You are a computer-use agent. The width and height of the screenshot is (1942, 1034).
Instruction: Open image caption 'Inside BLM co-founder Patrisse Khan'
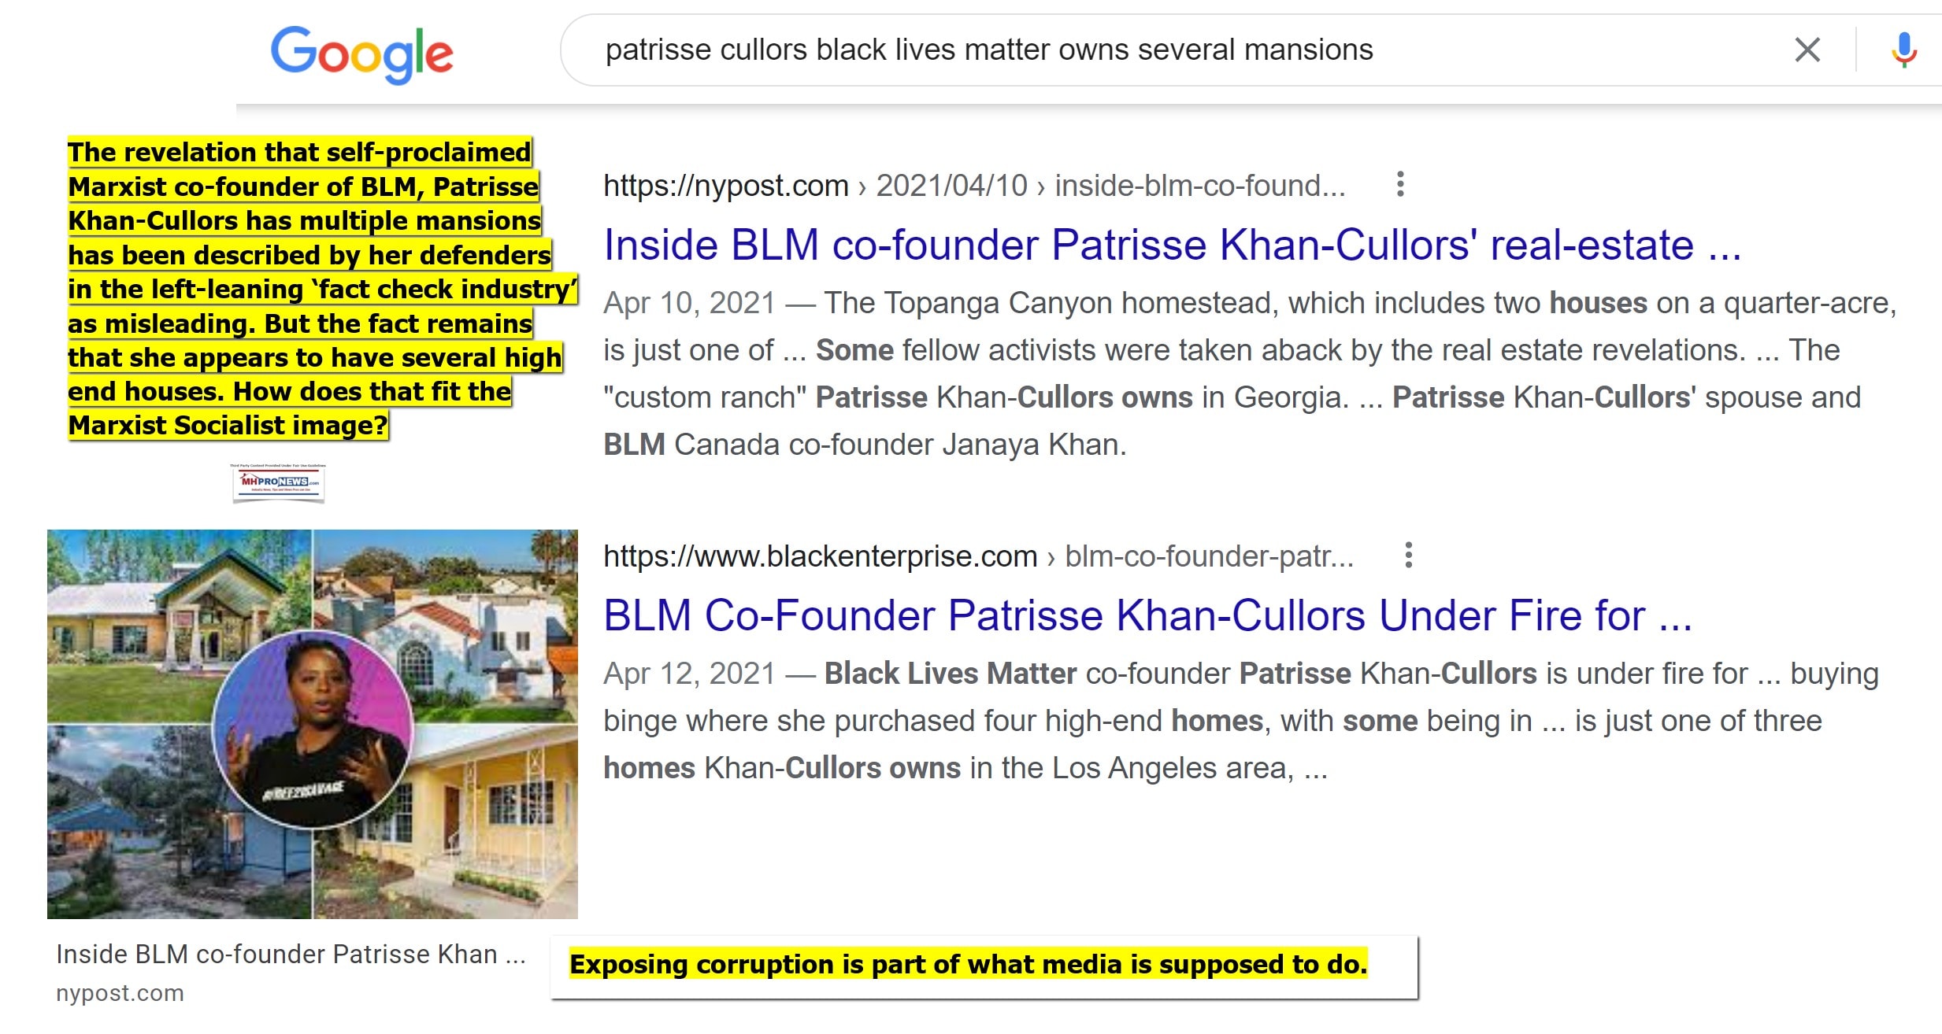click(x=291, y=954)
